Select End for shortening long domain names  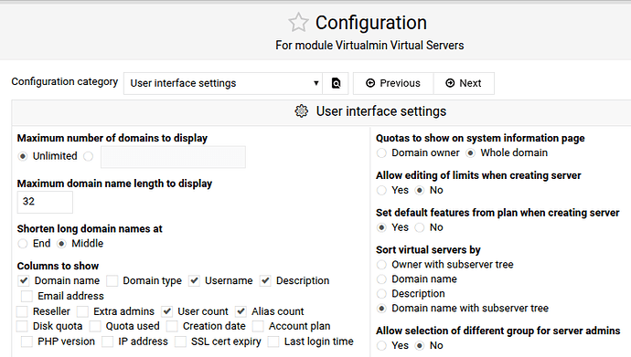pyautogui.click(x=23, y=244)
